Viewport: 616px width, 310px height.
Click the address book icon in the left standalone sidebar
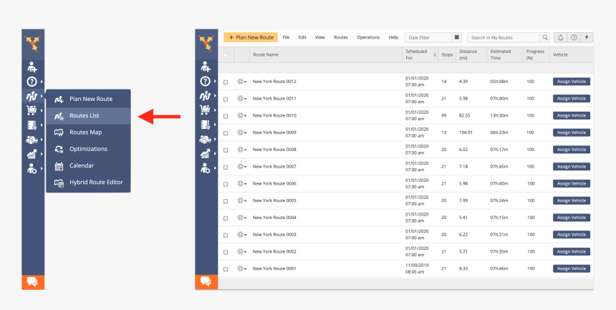(32, 125)
